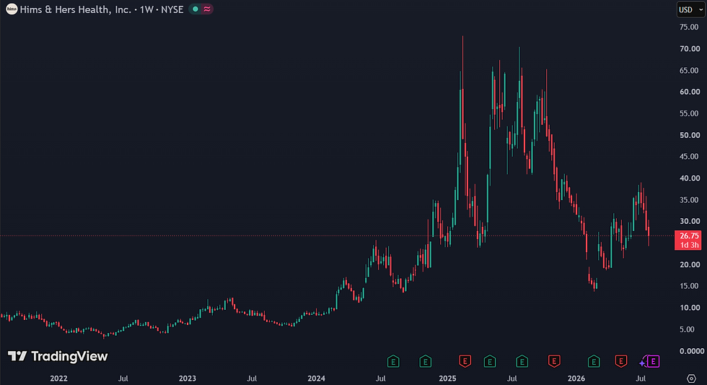Open the USD currency dropdown
Screen dimensions: 707x385
(691, 9)
